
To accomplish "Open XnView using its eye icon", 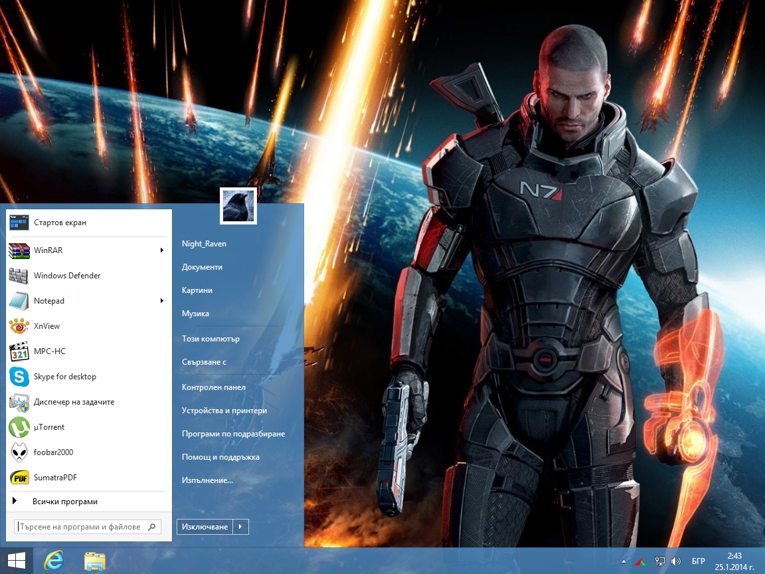I will click(19, 326).
